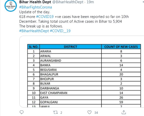Click the reply speech bubble icon
Viewport: 144px width, 116px height.
22,112
